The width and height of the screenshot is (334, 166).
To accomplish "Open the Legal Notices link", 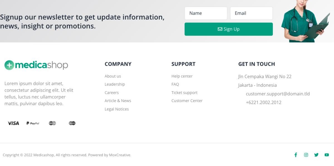I will click(117, 109).
